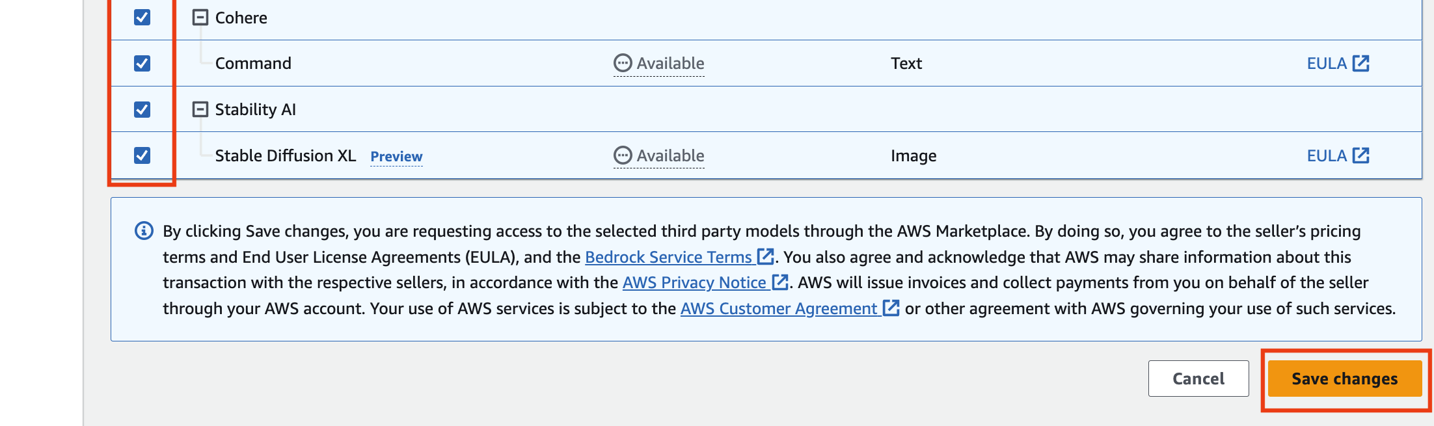1434x426 pixels.
Task: Click the info icon in the notice box
Action: (144, 231)
